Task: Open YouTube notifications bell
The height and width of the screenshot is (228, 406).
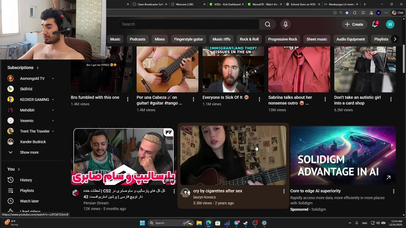Action: [x=375, y=24]
